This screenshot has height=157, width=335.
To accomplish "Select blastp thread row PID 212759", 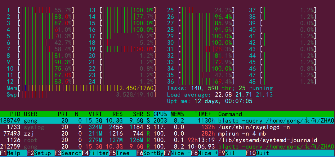I will click(167, 146).
